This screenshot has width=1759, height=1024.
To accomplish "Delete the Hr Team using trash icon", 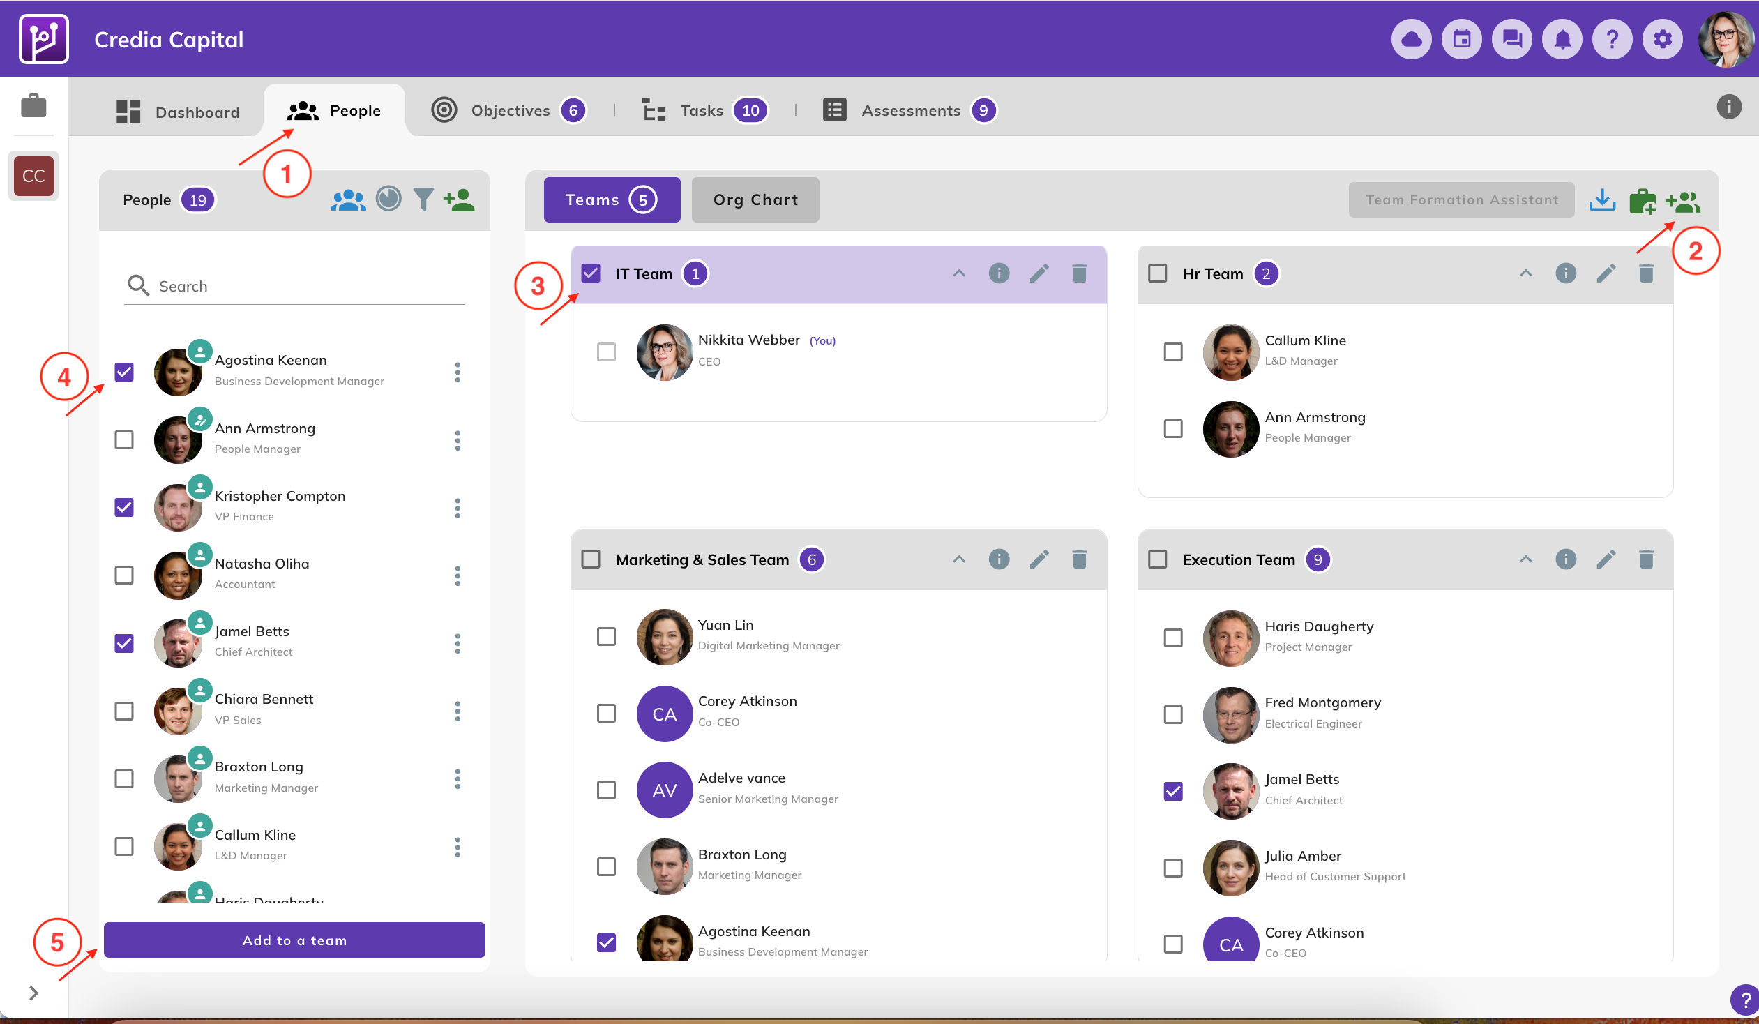I will coord(1646,273).
